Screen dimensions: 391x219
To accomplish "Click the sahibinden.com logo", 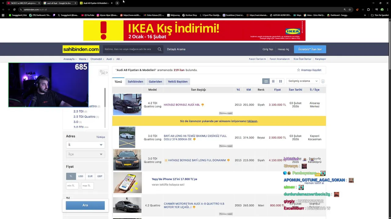I will point(81,49).
